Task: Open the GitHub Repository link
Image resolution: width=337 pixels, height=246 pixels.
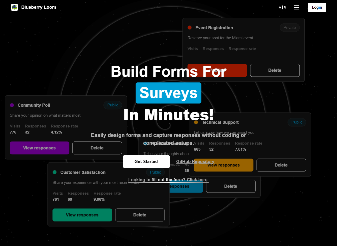Action: coord(195,162)
